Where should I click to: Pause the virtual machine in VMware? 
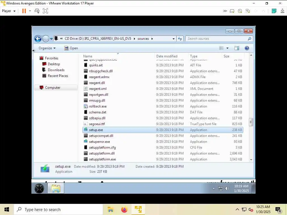coord(24,11)
